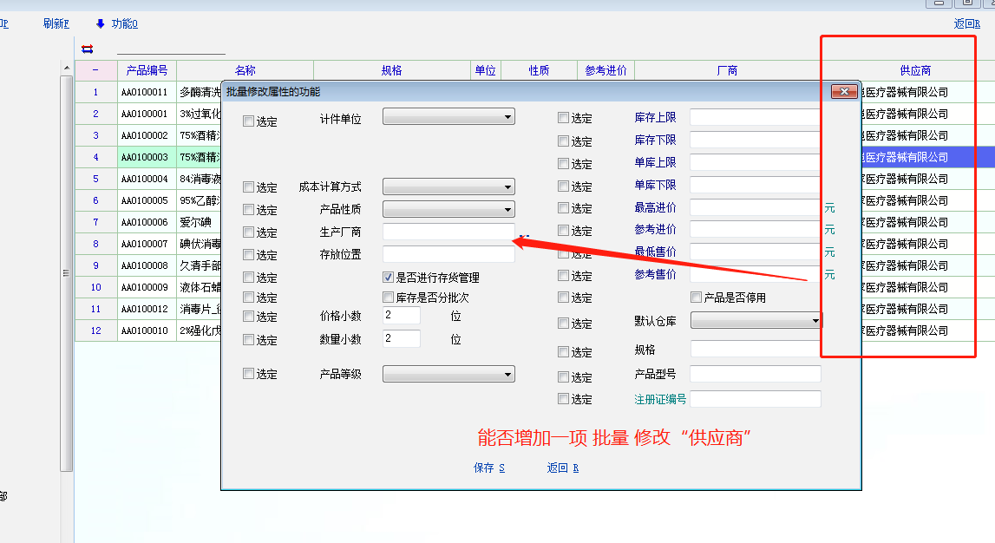Select row 7 with code AA0100006
Viewport: 995px width, 543px height.
click(x=144, y=222)
